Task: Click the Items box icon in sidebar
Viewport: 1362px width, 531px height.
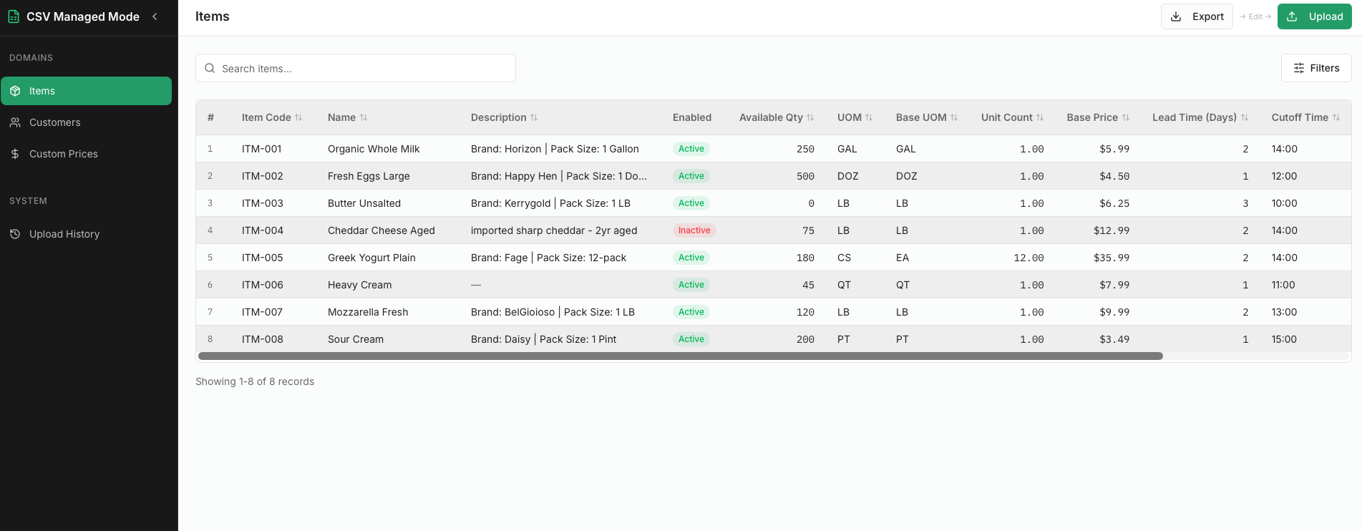Action: (x=15, y=91)
